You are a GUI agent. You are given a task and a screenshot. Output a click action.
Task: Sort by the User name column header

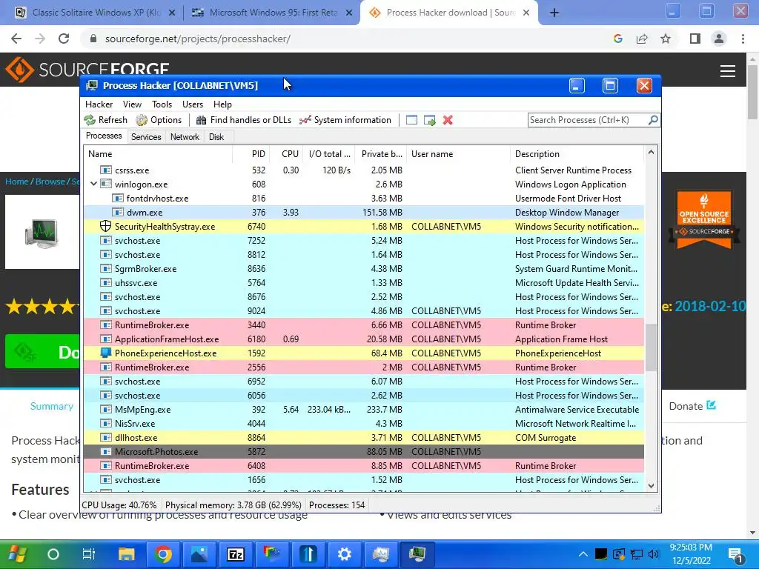(458, 154)
